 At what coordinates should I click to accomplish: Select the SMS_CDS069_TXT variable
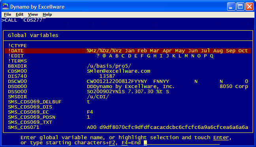click(30, 122)
